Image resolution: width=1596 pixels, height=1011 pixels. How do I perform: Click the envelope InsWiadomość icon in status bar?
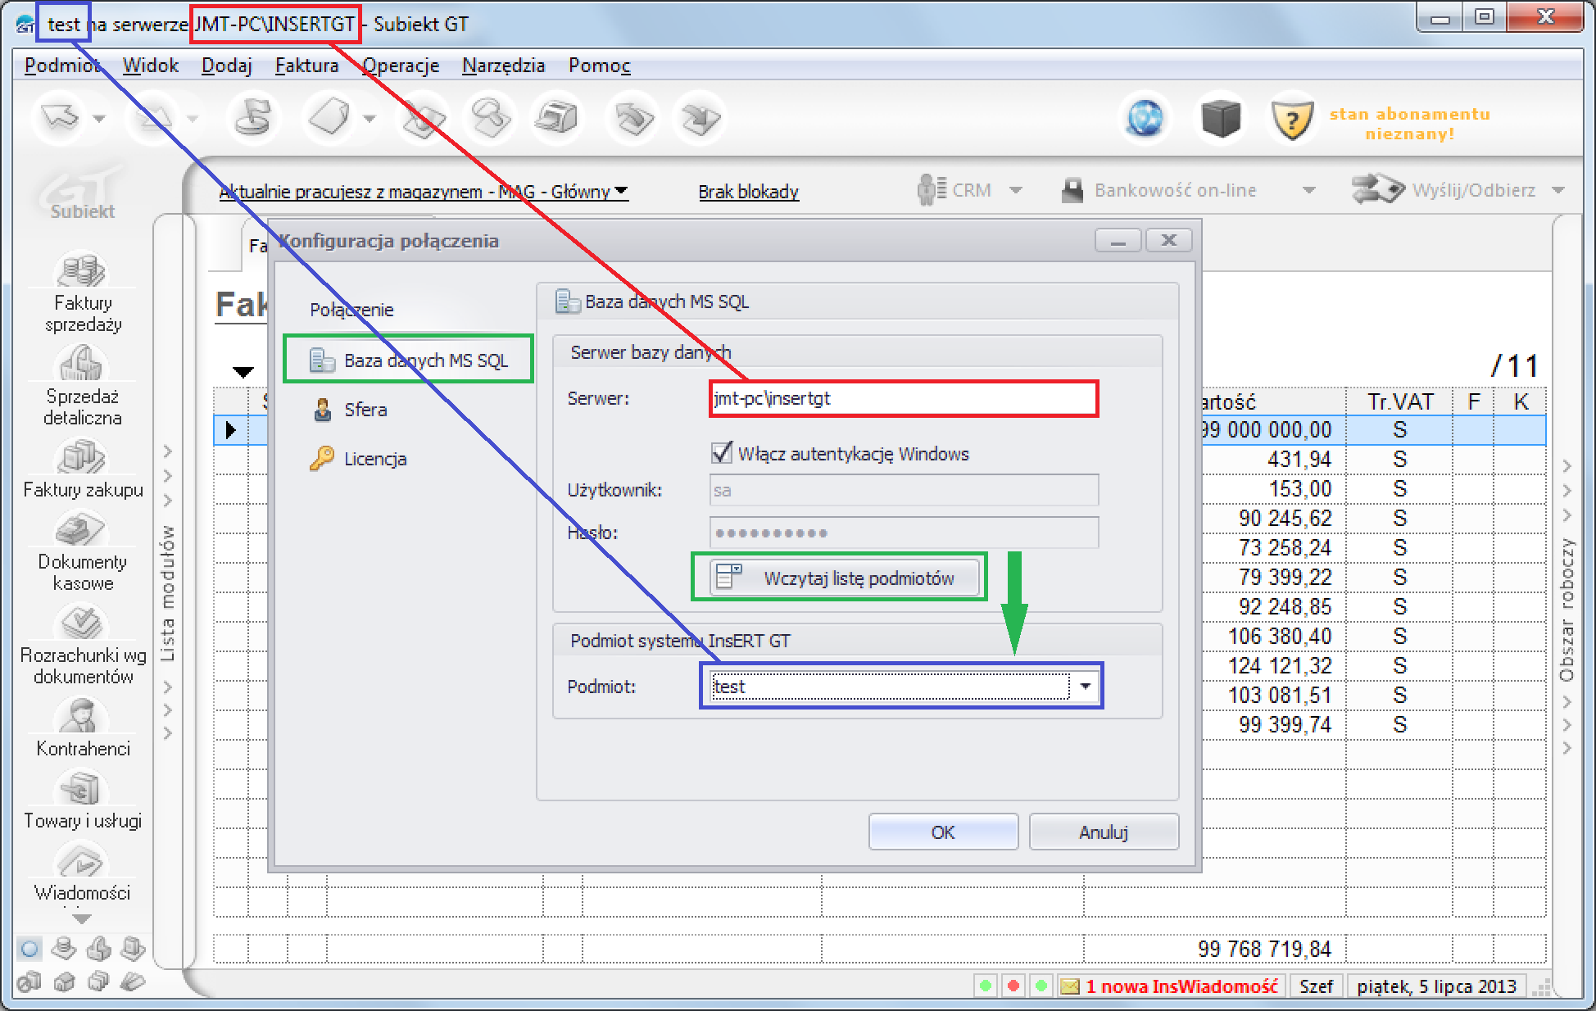point(1069,986)
